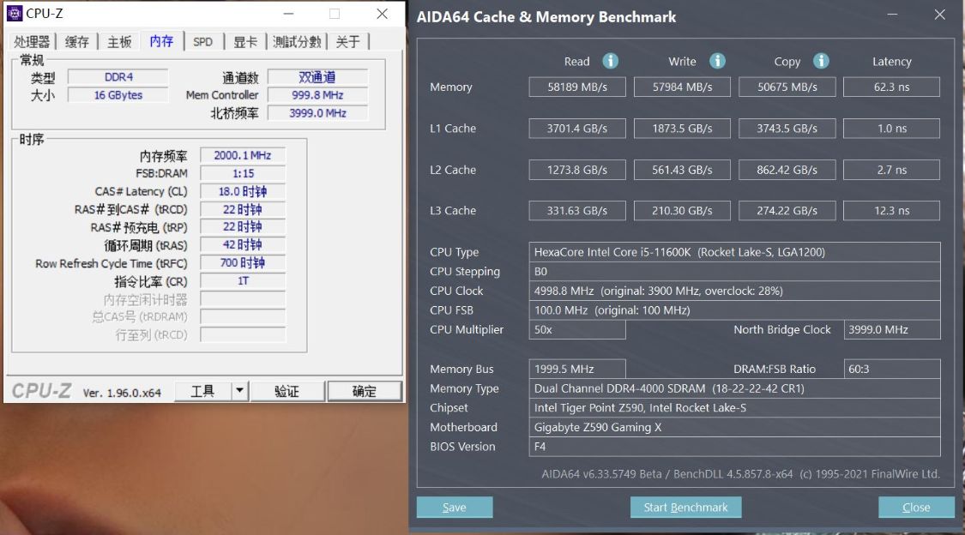This screenshot has width=965, height=535.
Task: Switch to the SPD tab
Action: (x=203, y=40)
